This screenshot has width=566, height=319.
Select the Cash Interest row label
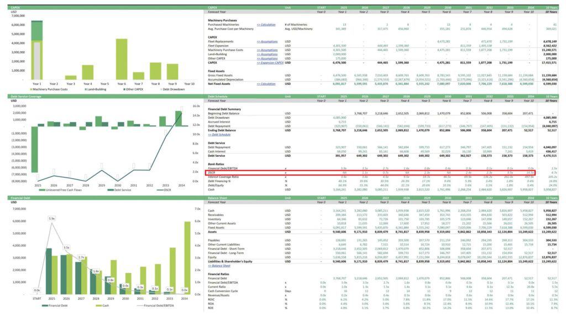pyautogui.click(x=217, y=151)
